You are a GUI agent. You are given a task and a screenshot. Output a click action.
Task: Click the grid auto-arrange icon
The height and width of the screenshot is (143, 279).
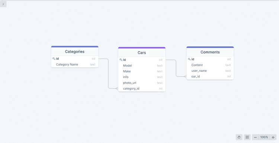pyautogui.click(x=247, y=137)
